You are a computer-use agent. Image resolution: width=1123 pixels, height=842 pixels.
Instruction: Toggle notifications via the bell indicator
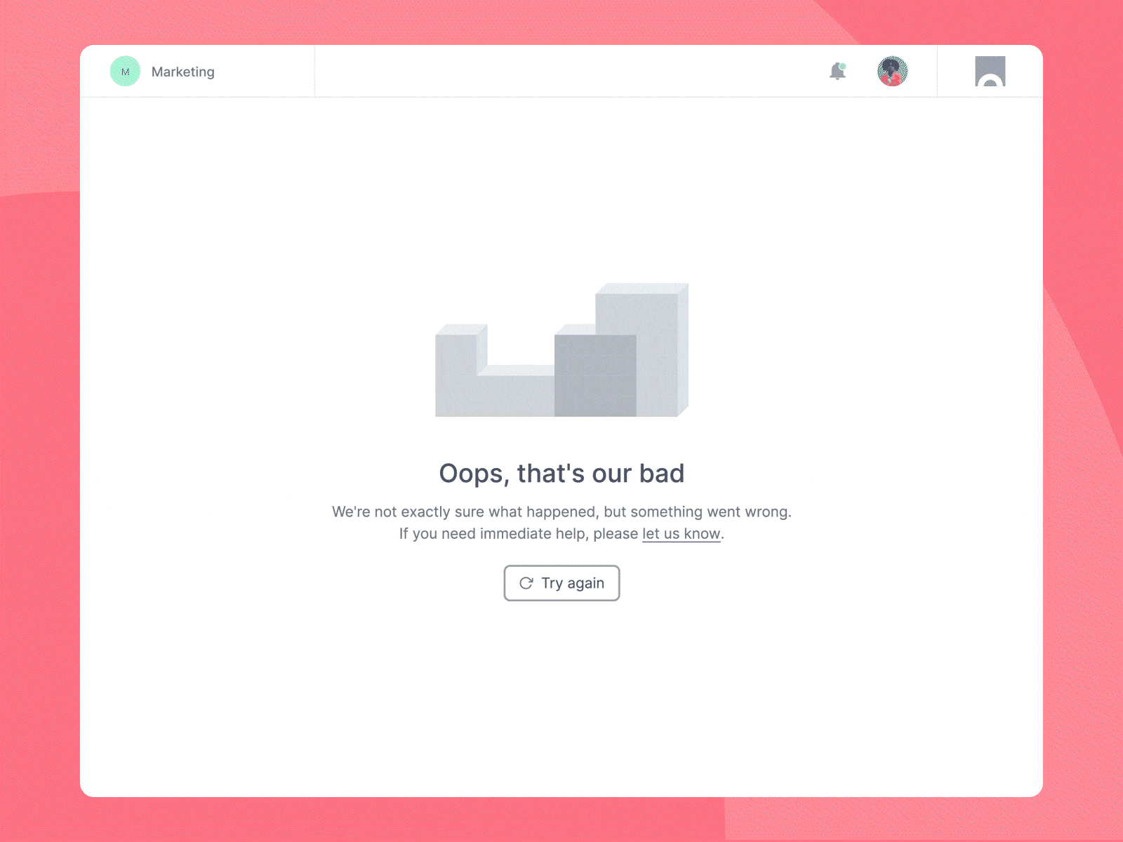(x=837, y=71)
